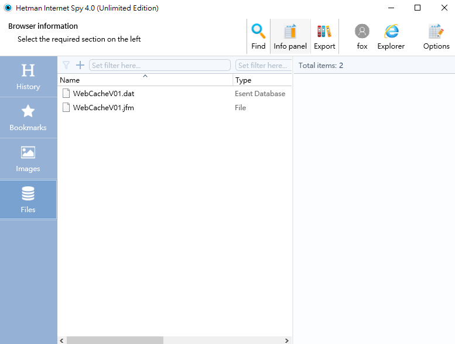Select the WebCacheV01.dat file row
Viewport: 455px width, 344px height.
[175, 94]
